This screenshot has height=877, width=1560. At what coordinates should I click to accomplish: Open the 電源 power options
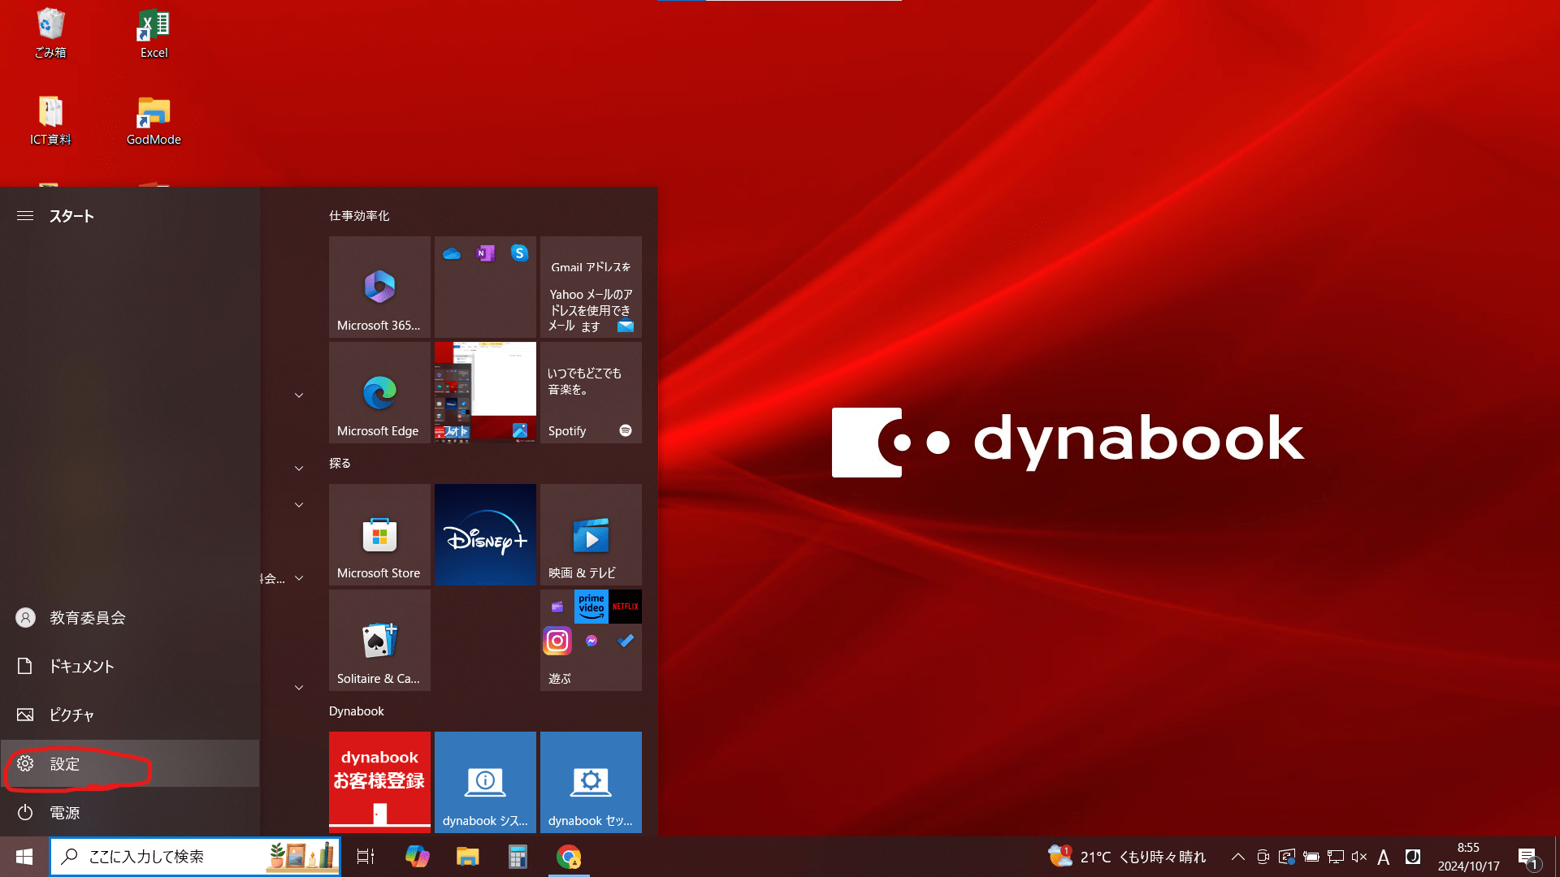coord(130,812)
